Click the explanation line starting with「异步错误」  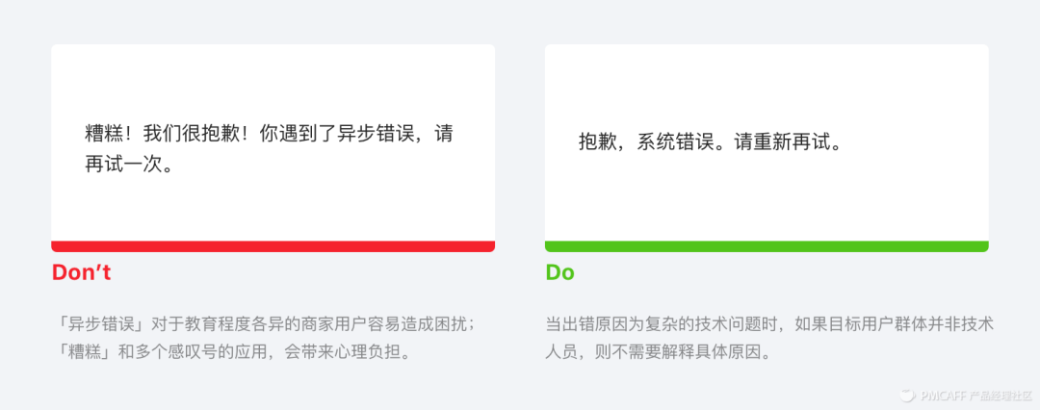pyautogui.click(x=265, y=323)
